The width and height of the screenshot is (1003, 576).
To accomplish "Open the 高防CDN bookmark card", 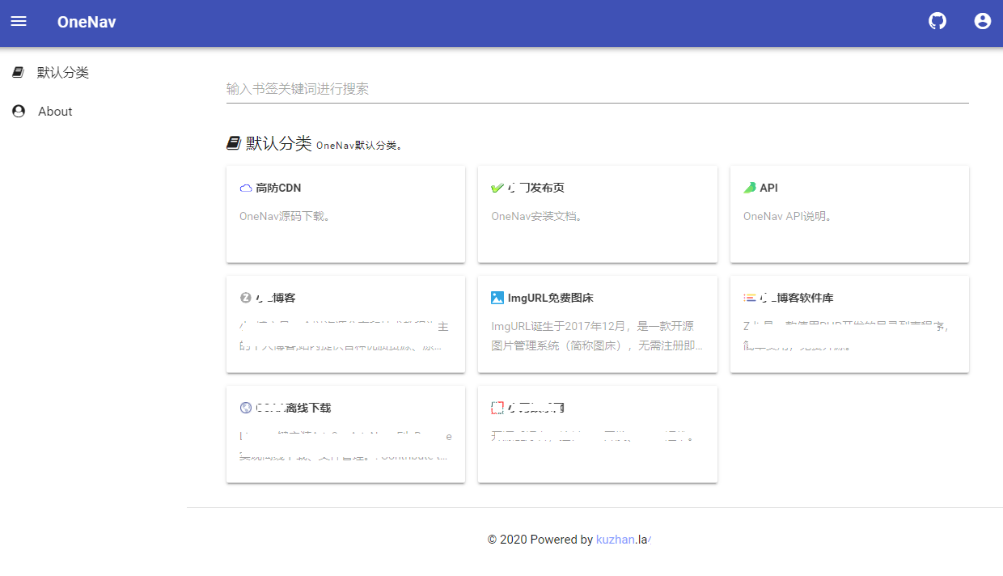I will point(345,214).
